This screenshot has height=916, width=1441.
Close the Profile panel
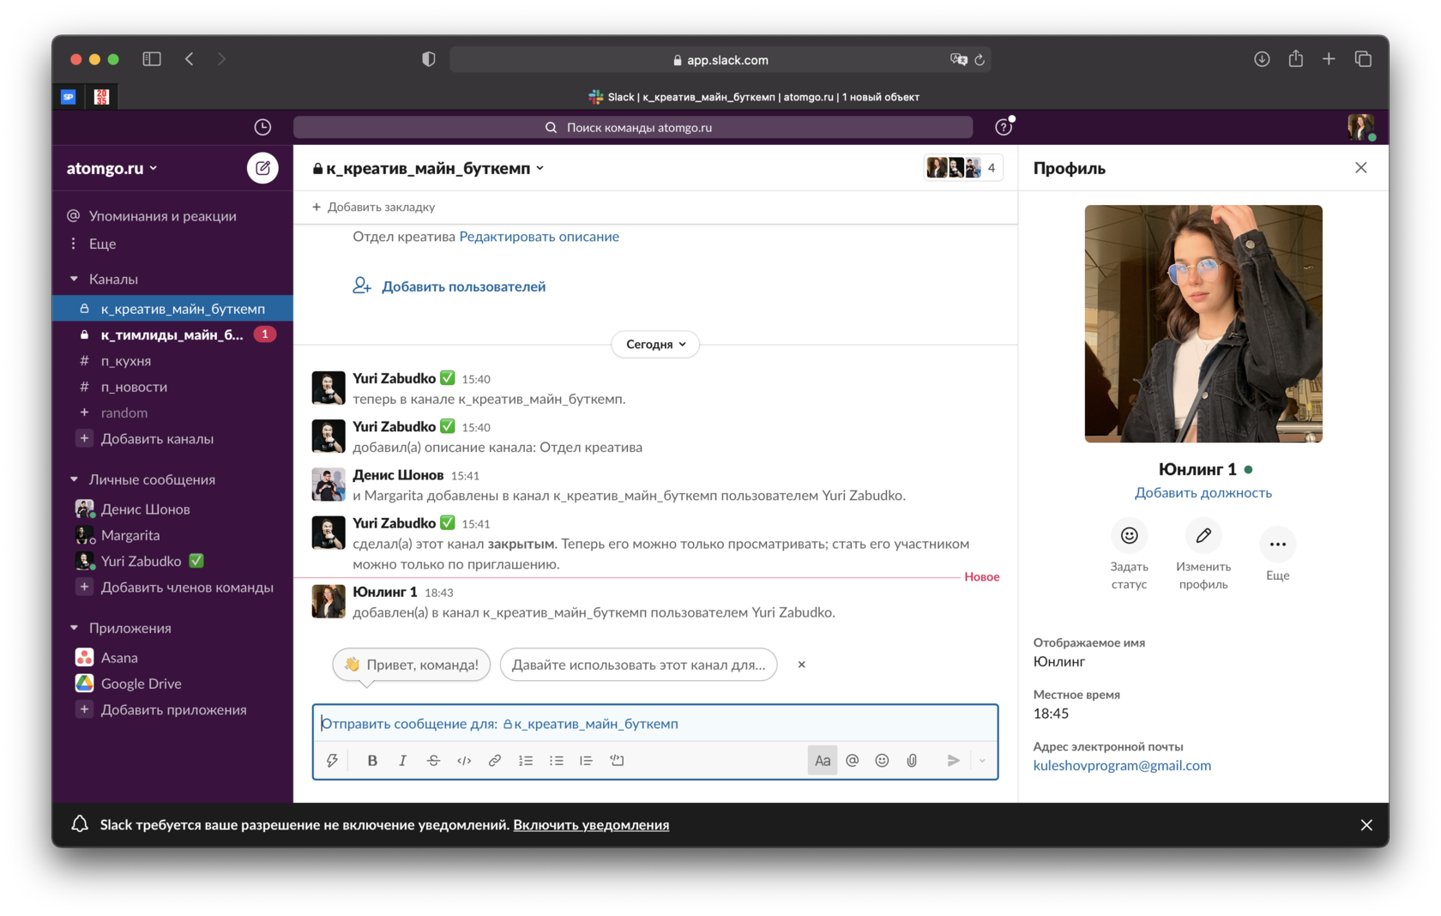(1361, 167)
